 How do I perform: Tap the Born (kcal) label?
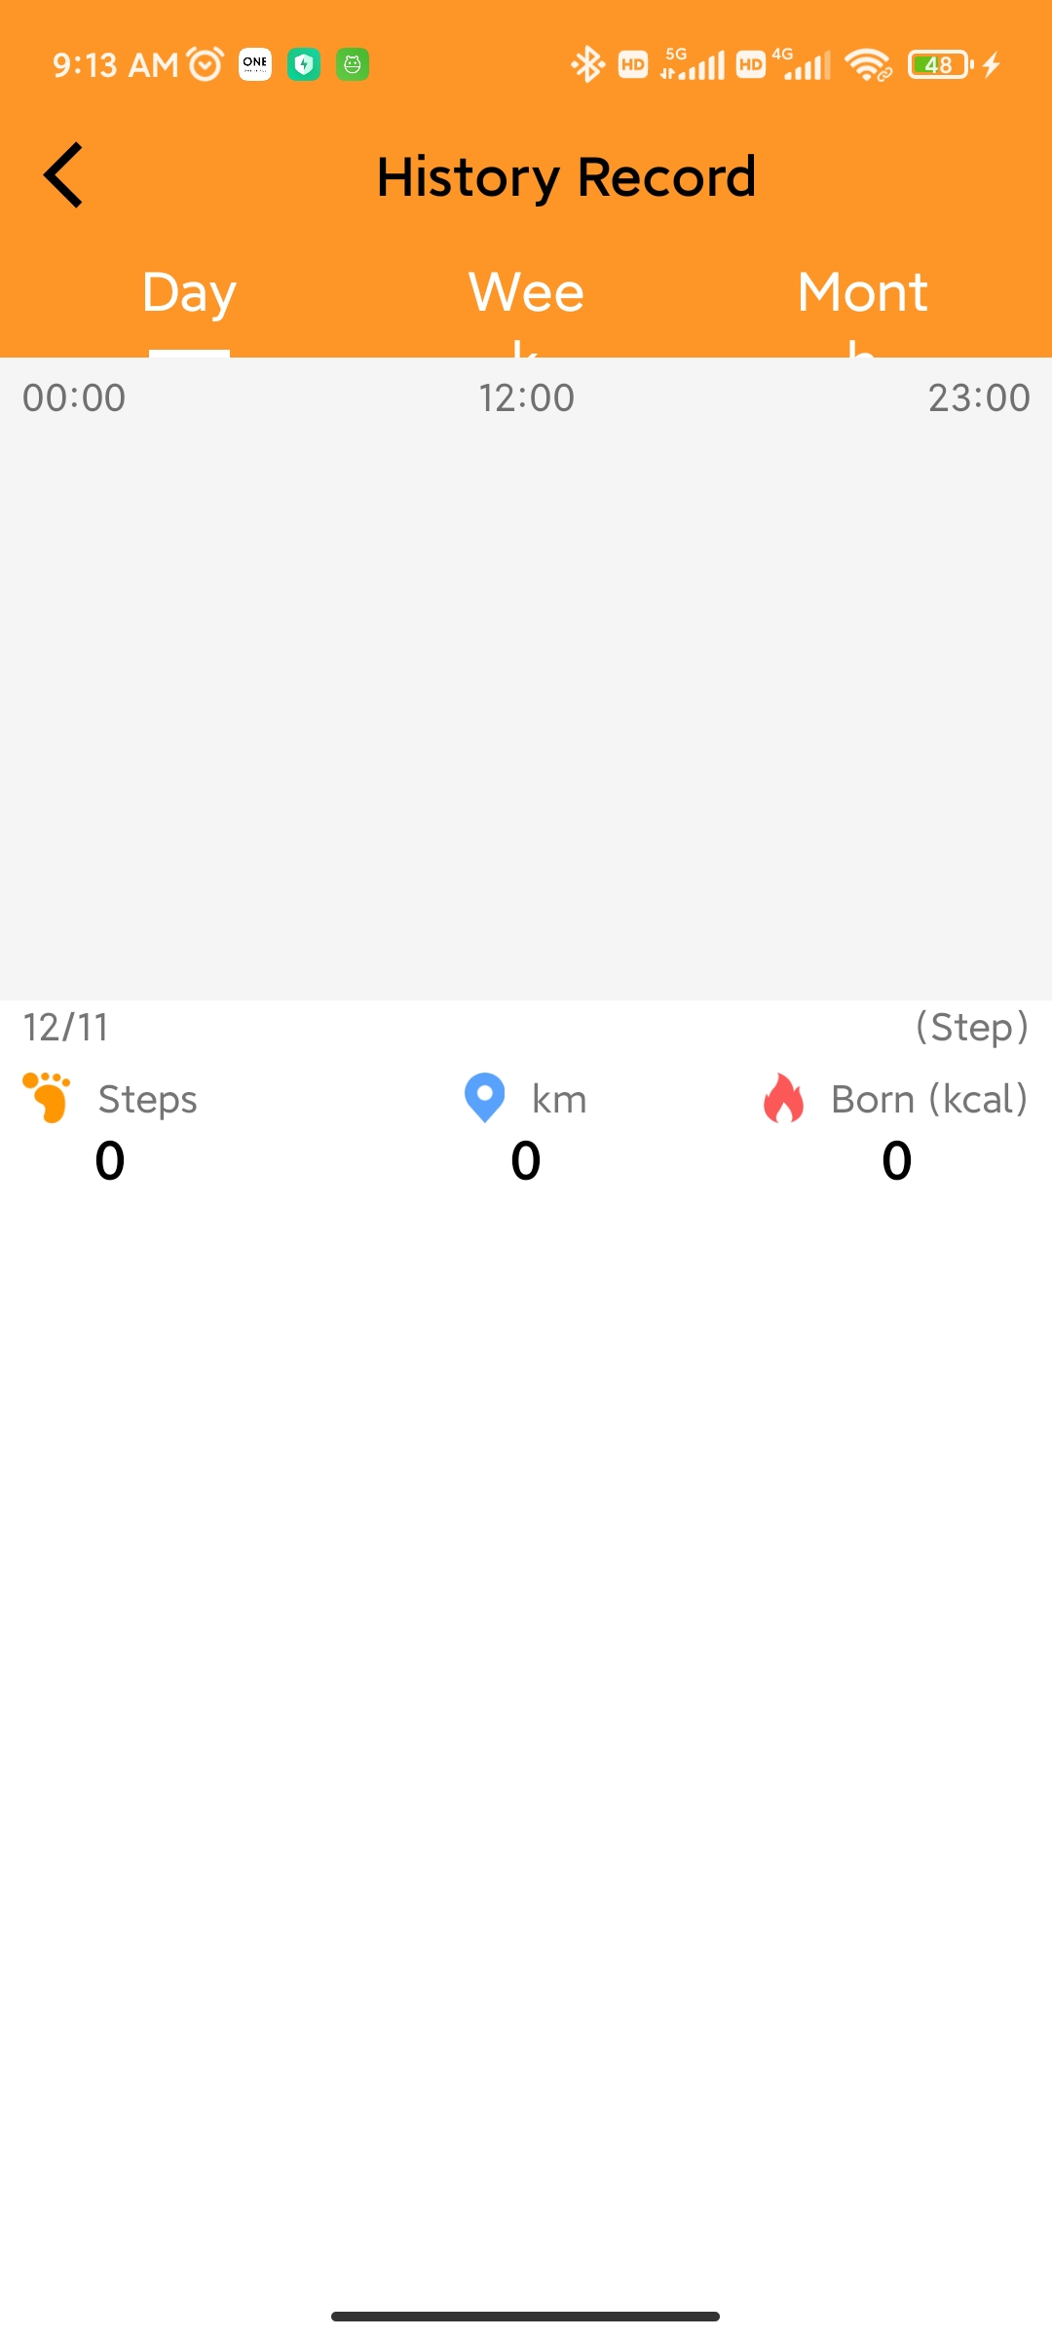coord(929,1099)
